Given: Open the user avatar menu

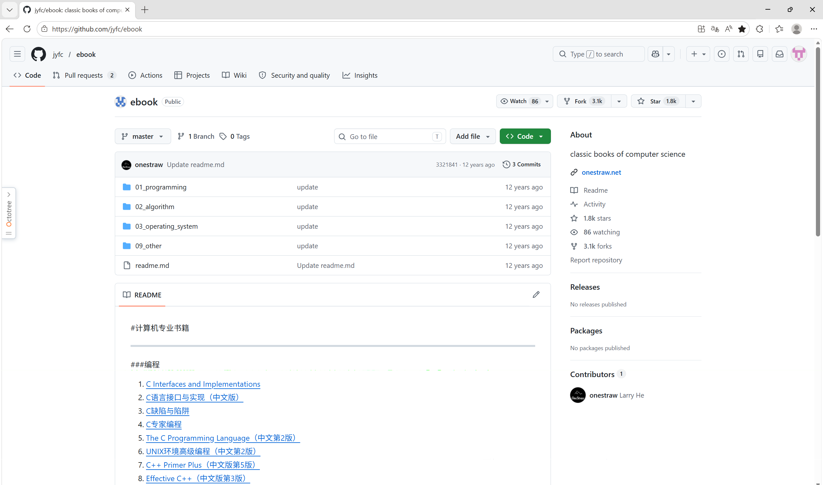Looking at the screenshot, I should 799,54.
